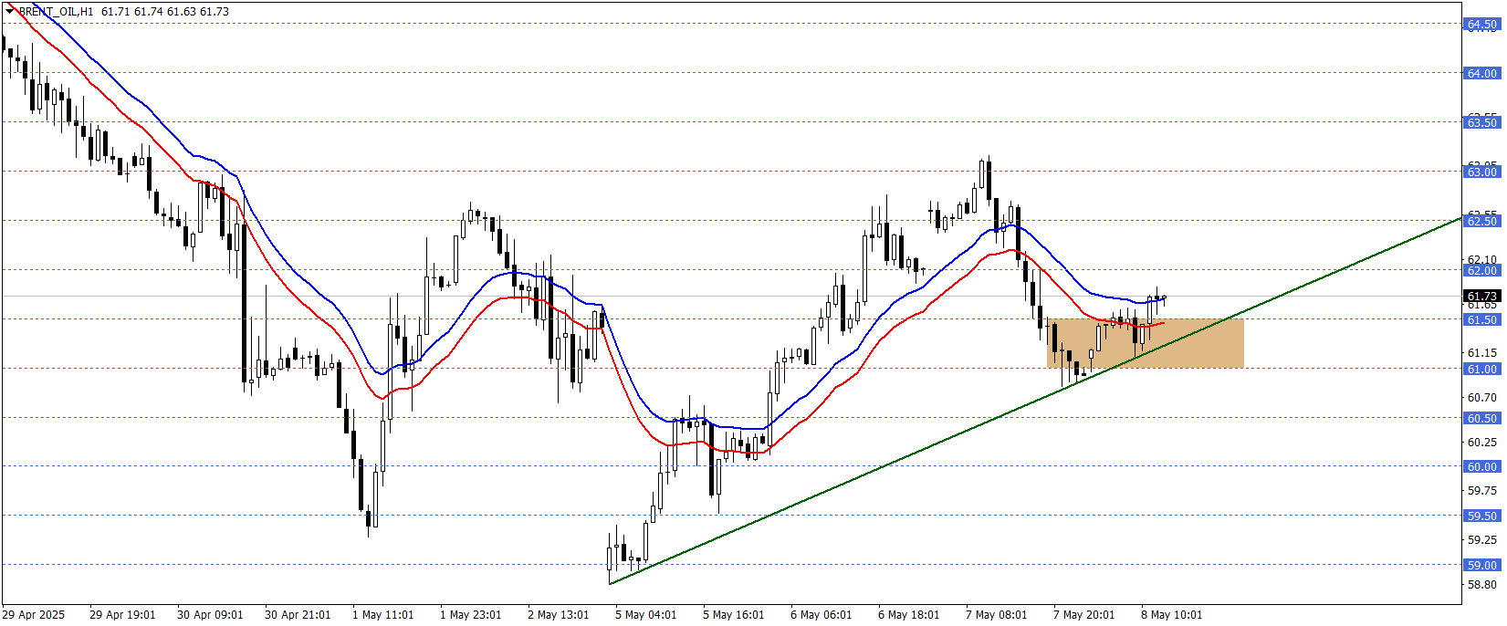This screenshot has height=626, width=1507.
Task: Click the 30 Apr 09:01 time label
Action: click(x=210, y=614)
